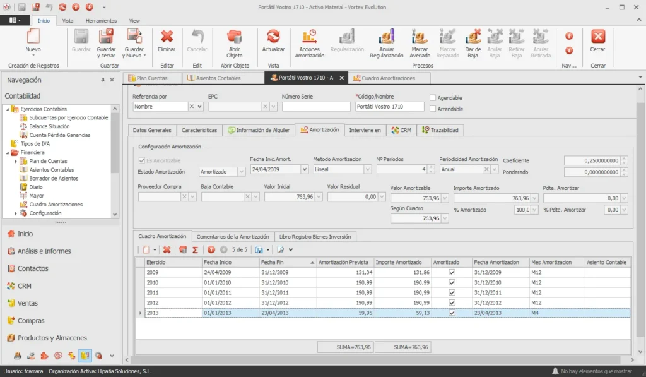Open Acciones Amortización ribbon icon
The image size is (646, 377).
click(x=309, y=36)
